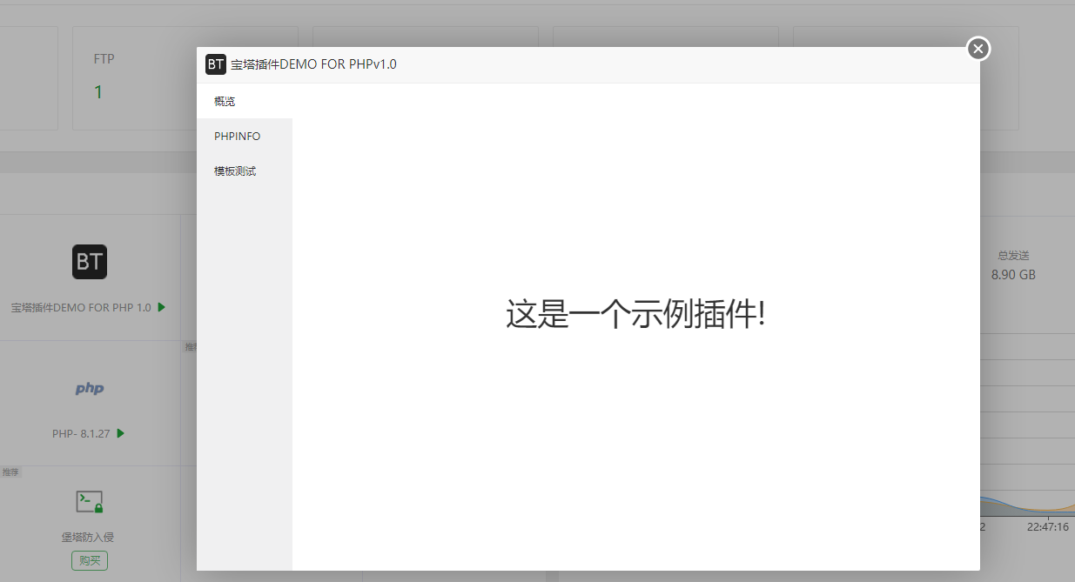The image size is (1075, 582).
Task: Click the BT logo in the dialog title bar
Action: [216, 64]
